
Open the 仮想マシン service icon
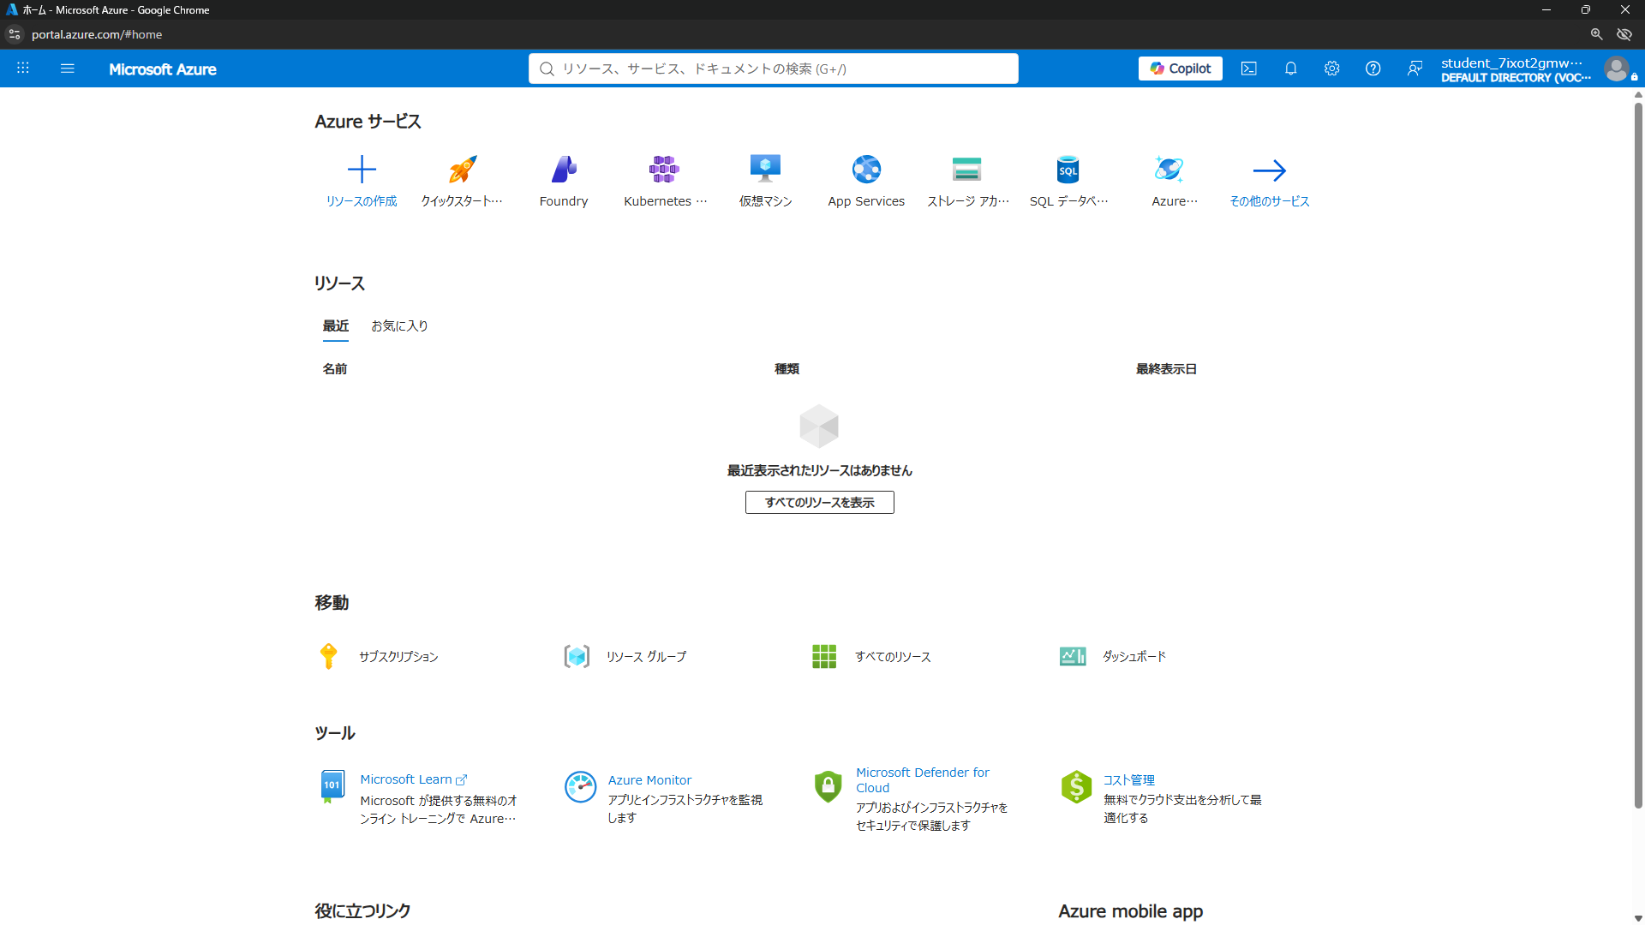coord(765,170)
